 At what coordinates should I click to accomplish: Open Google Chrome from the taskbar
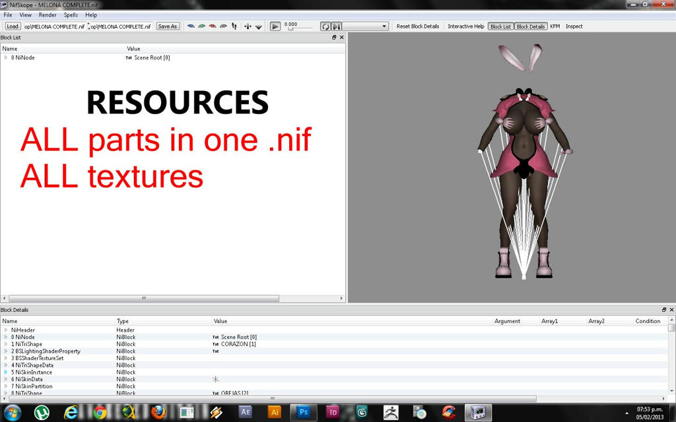100,413
